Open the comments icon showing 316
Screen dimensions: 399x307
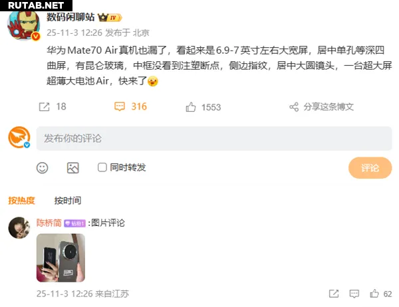coord(120,106)
